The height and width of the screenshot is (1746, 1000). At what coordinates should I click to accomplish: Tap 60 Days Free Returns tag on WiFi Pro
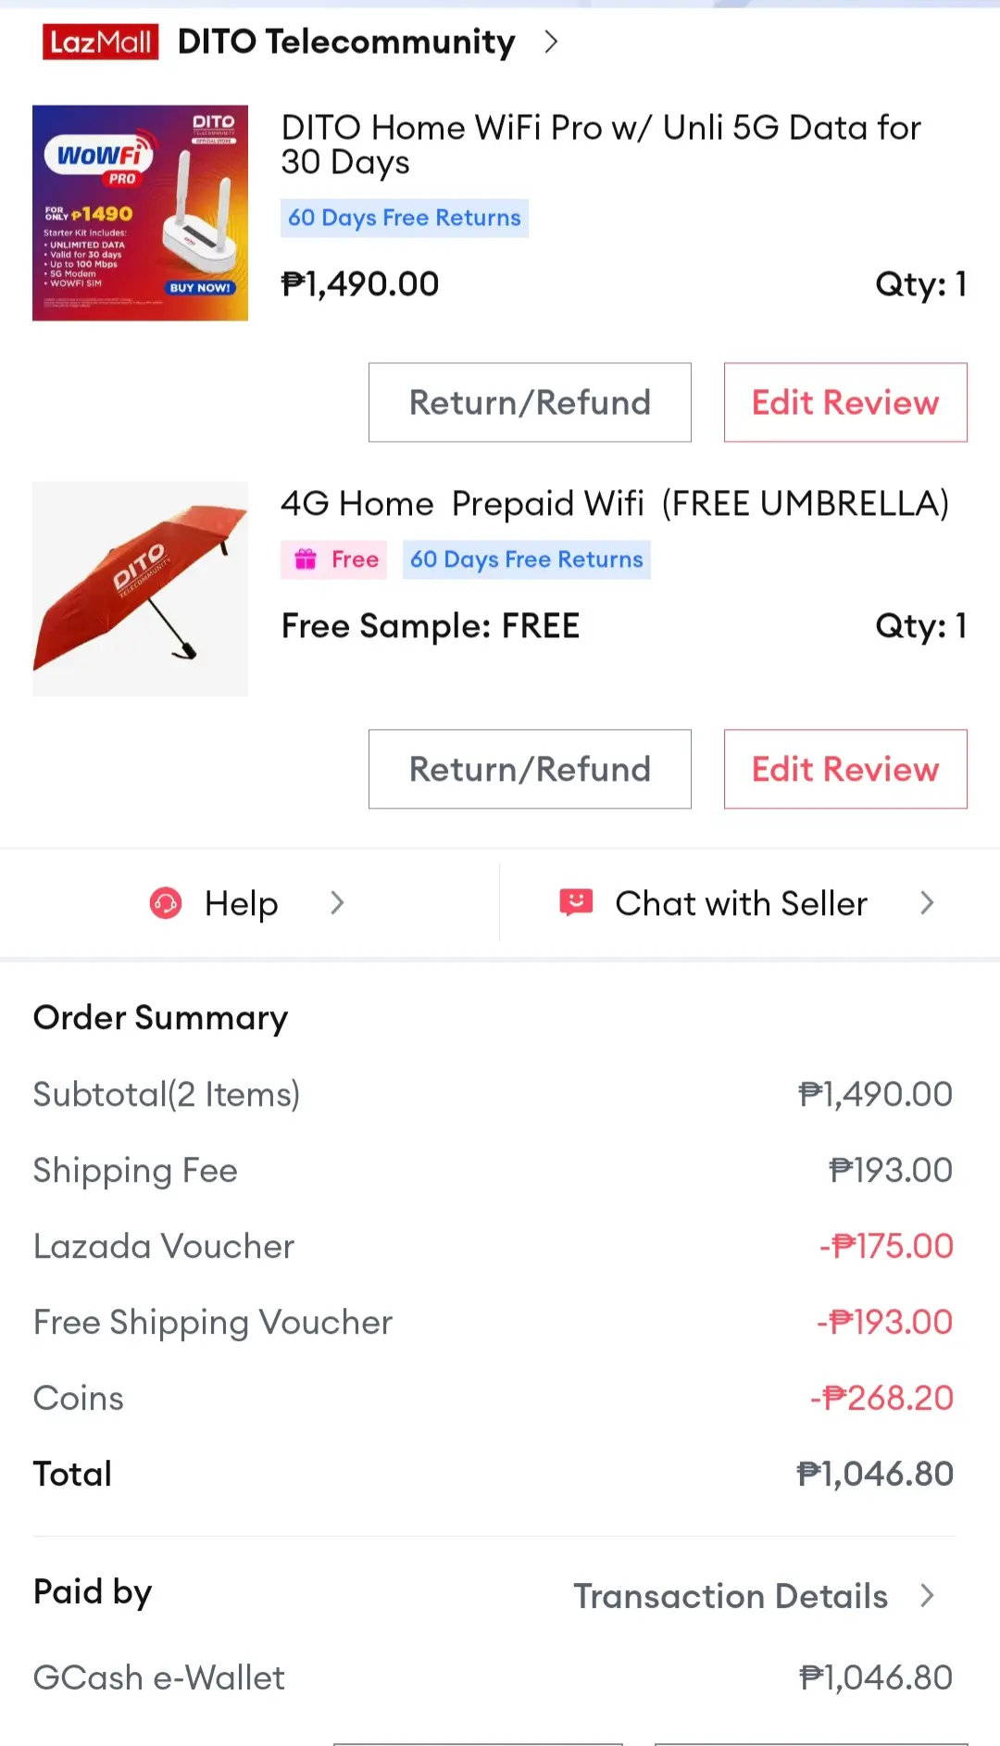[x=405, y=218]
